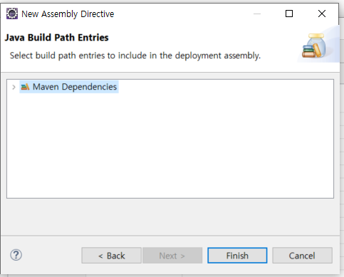Close the New Assembly Directive dialog
Screen dimensions: 344x277
click(322, 14)
